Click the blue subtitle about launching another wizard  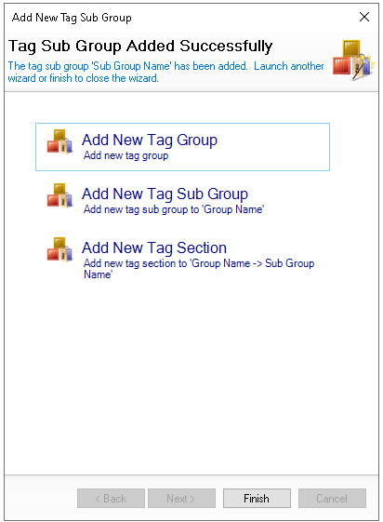click(165, 72)
